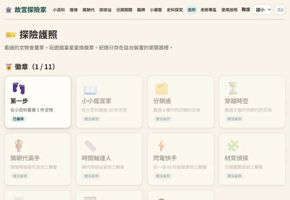Click the 探險護照 page heading
The image size is (290, 200).
point(39,35)
